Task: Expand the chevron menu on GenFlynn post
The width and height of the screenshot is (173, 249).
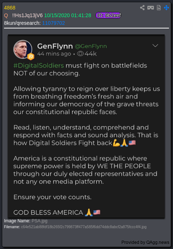Action: click(155, 46)
